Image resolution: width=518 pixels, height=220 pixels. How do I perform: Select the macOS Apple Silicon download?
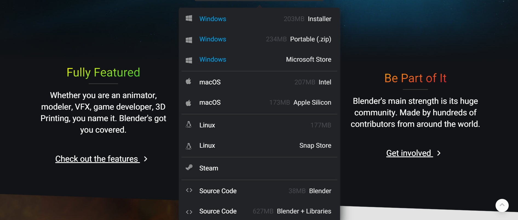click(x=259, y=102)
